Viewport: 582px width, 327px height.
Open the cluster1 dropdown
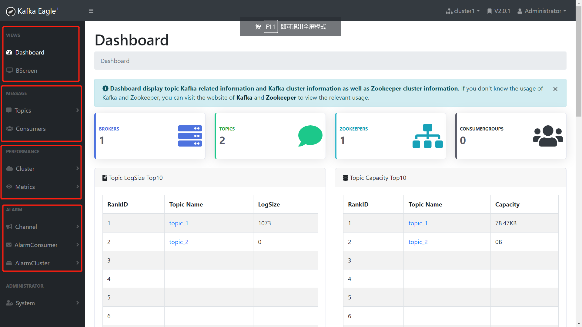pos(463,11)
